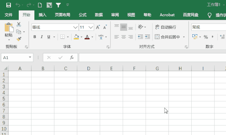
Task: Click 合并后居中 to merge and center cells
Action: [x=167, y=37]
